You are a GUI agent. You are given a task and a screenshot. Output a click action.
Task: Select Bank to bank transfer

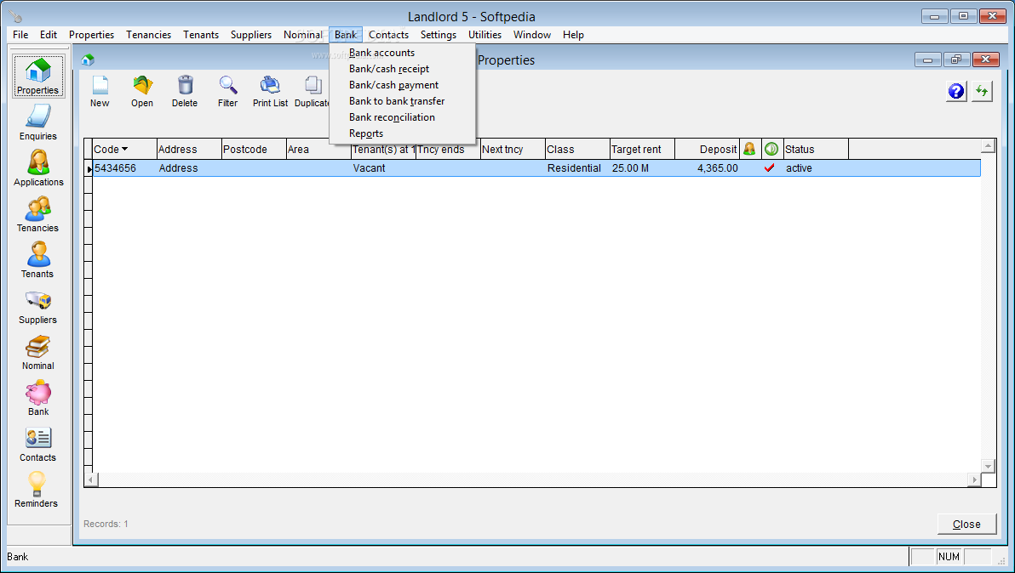tap(397, 101)
